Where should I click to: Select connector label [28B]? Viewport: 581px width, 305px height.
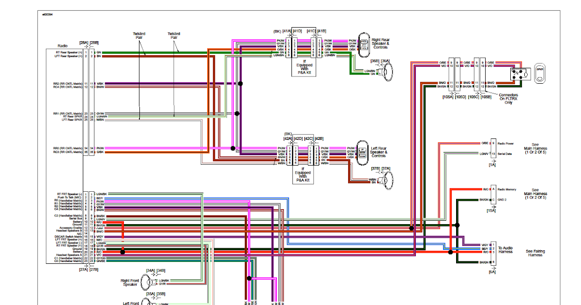tap(94, 43)
